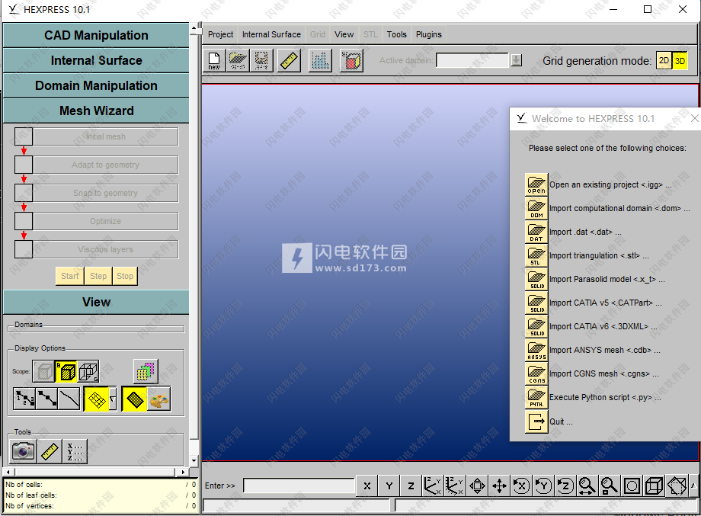Click the red cube toolbar icon
This screenshot has width=701, height=516.
pos(351,60)
